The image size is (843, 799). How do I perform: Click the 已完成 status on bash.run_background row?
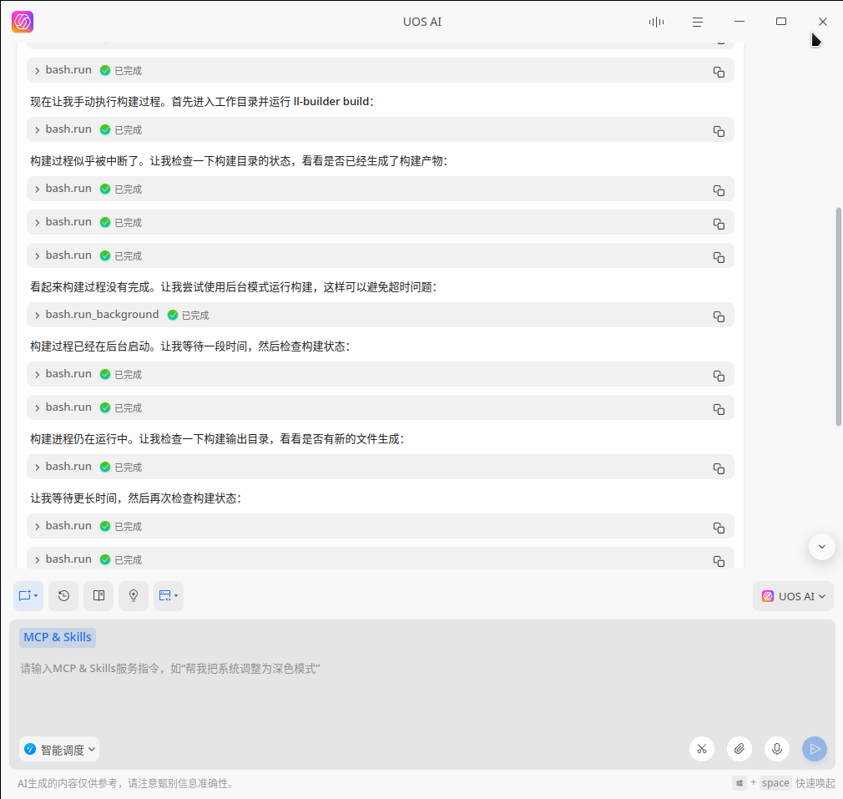tap(188, 315)
